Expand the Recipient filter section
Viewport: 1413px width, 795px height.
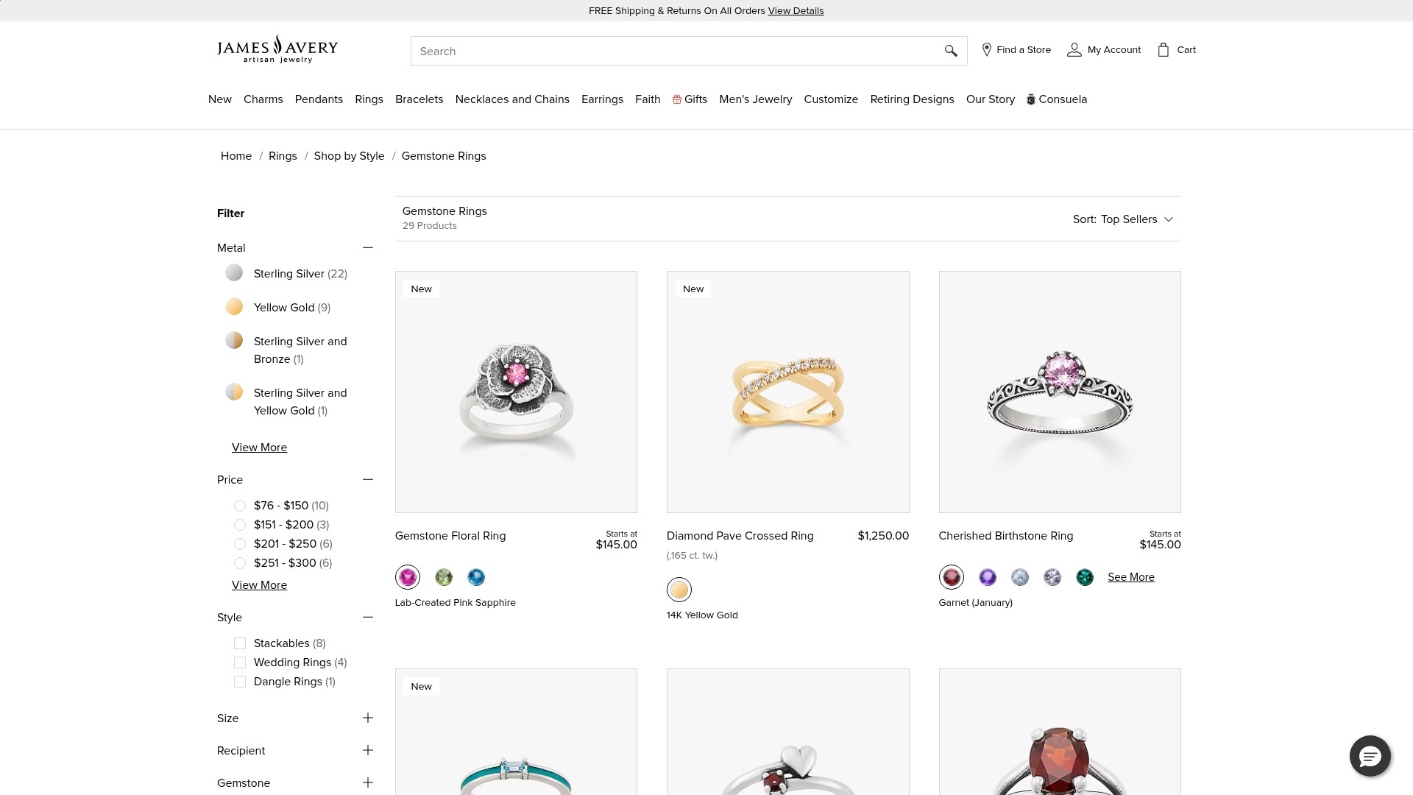[x=368, y=751]
